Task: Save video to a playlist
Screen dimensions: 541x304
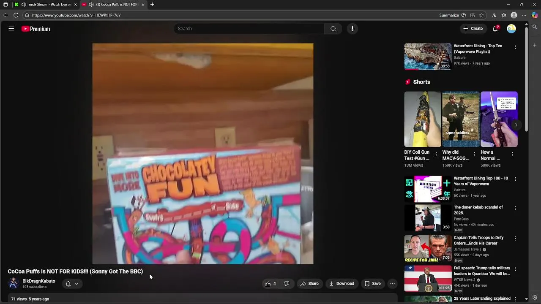Action: [373, 284]
